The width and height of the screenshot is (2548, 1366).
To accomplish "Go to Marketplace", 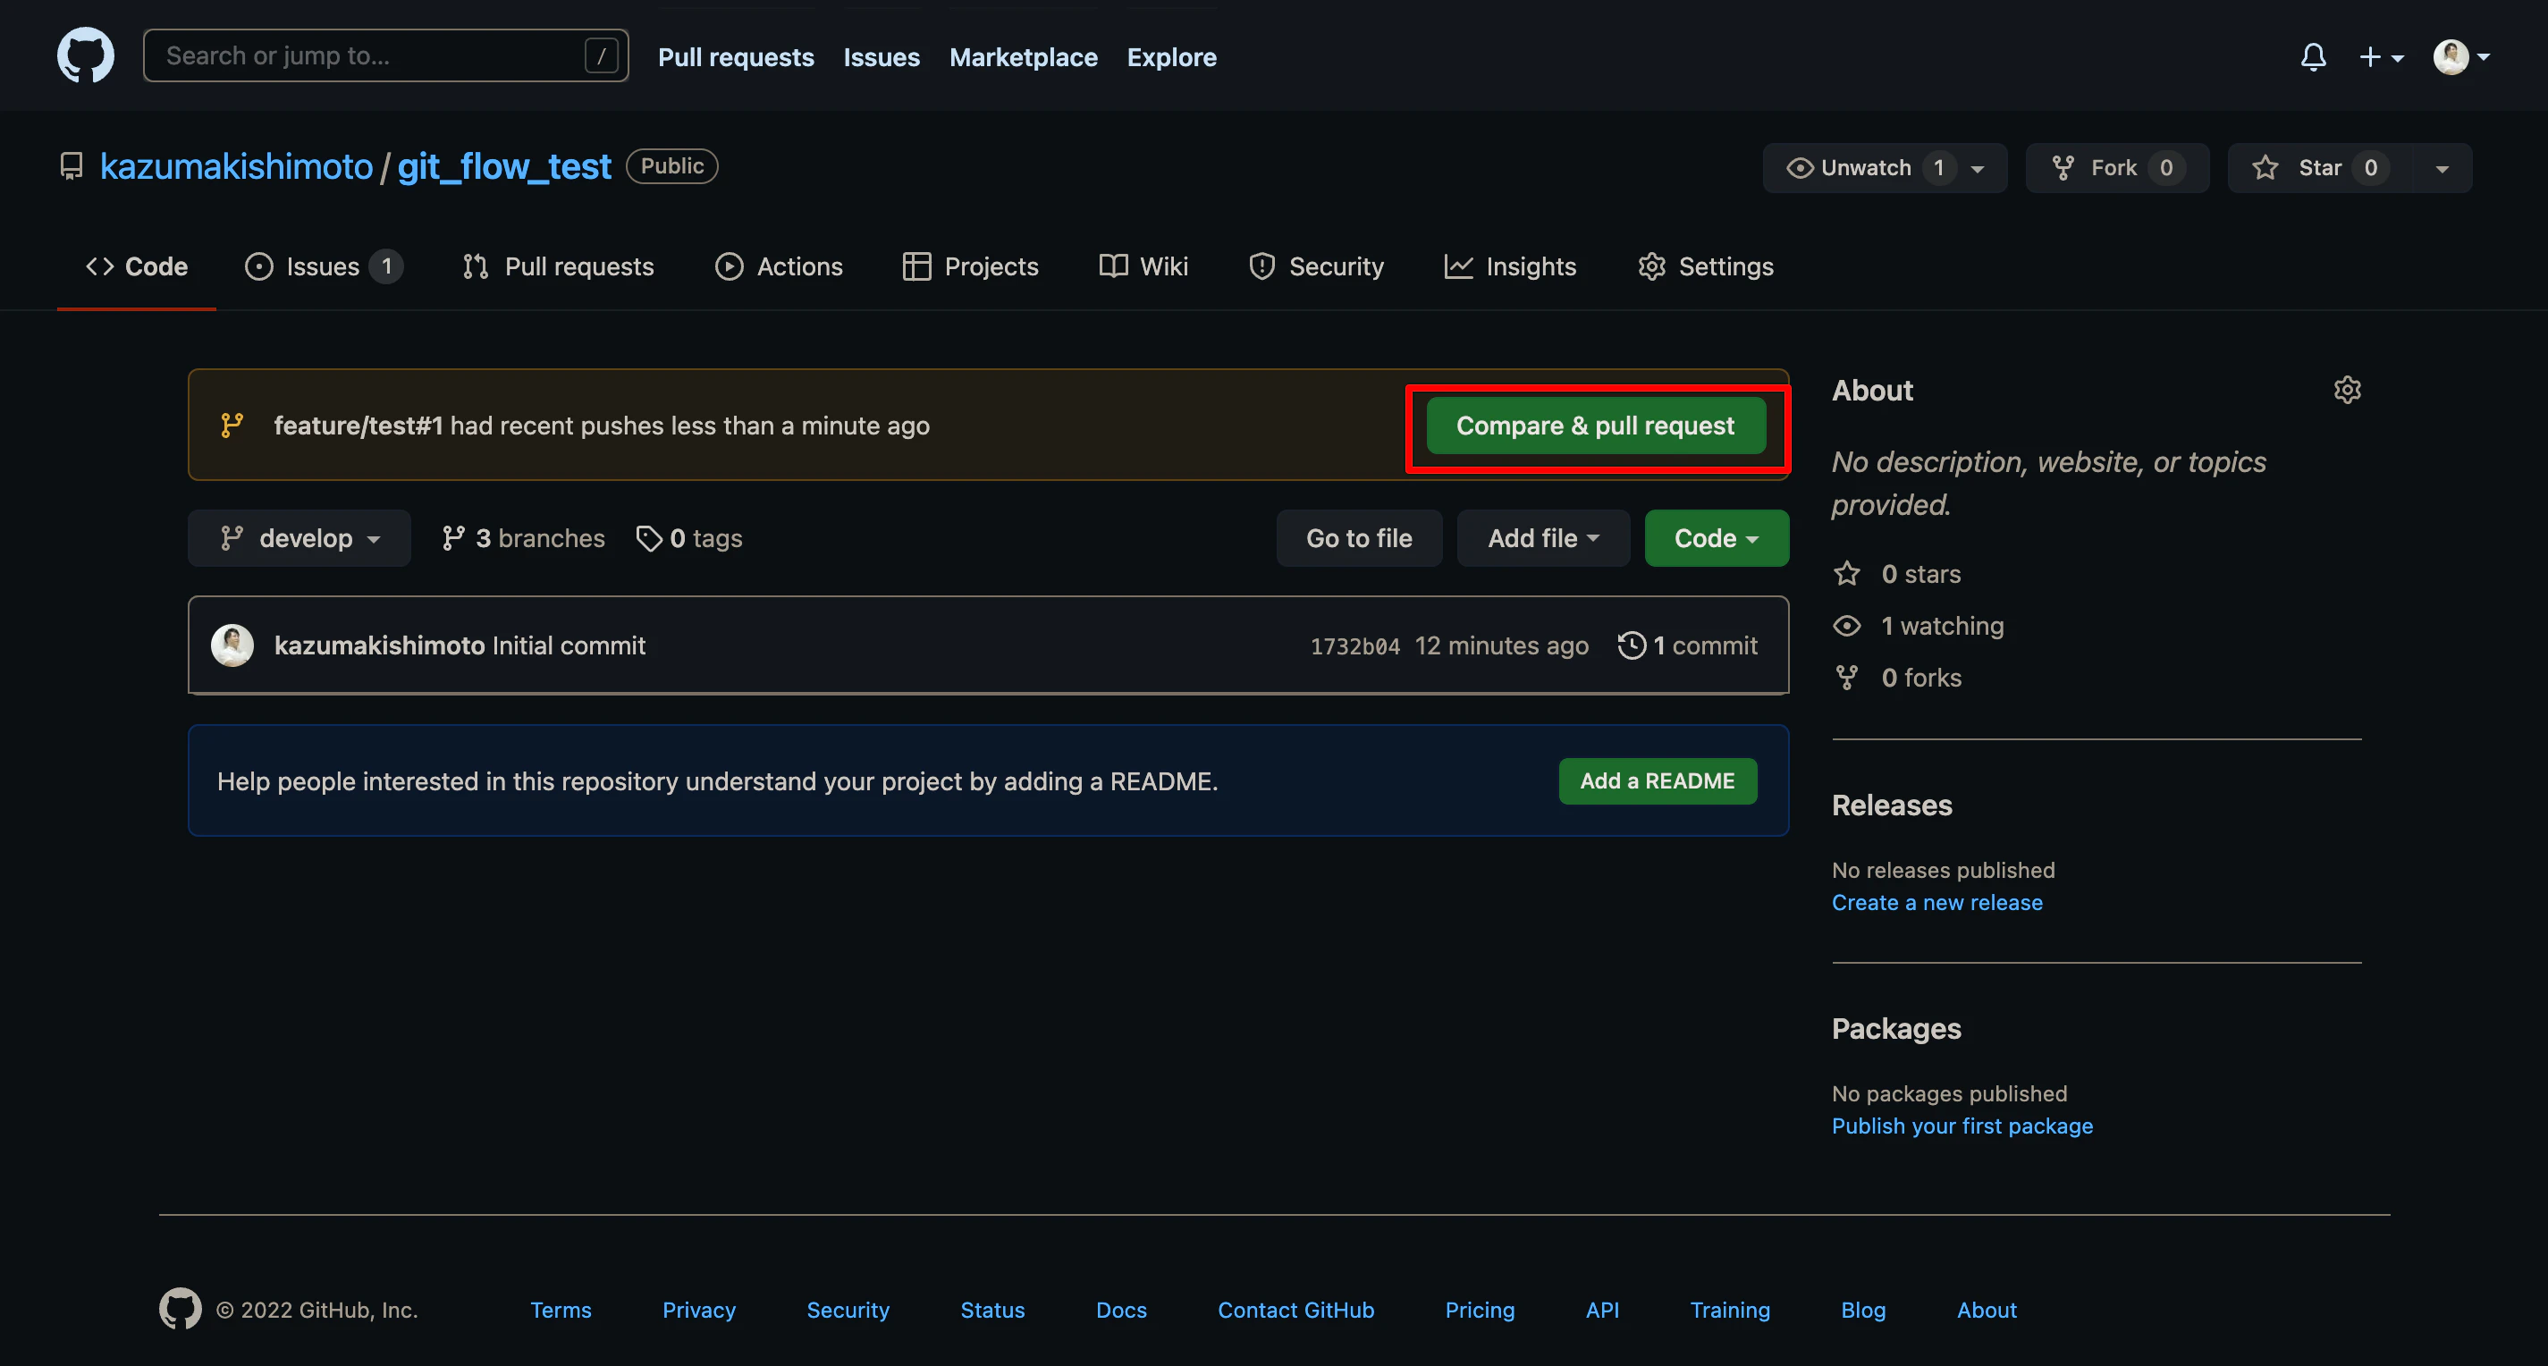I will tap(1023, 57).
